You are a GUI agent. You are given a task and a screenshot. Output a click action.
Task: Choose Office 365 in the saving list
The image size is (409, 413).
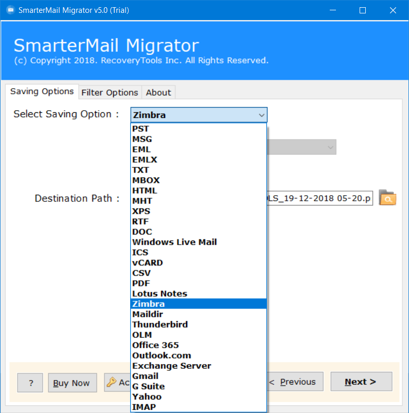[x=199, y=345]
